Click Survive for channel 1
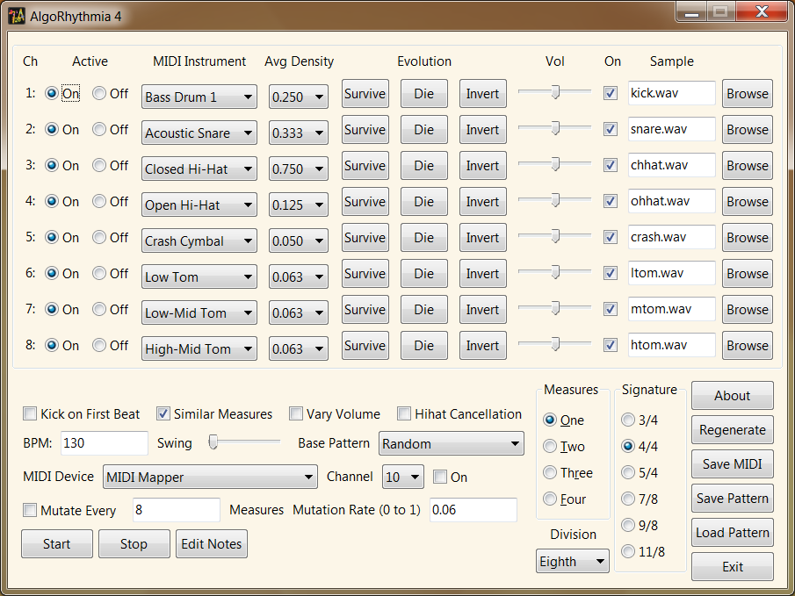 click(365, 93)
